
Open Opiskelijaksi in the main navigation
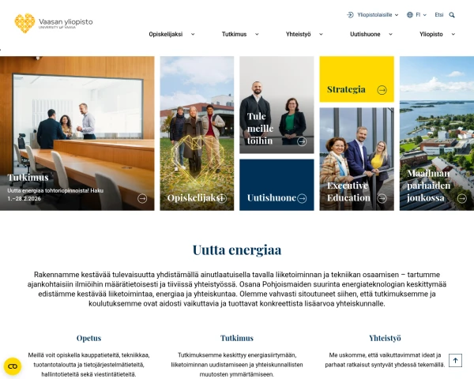tap(166, 34)
